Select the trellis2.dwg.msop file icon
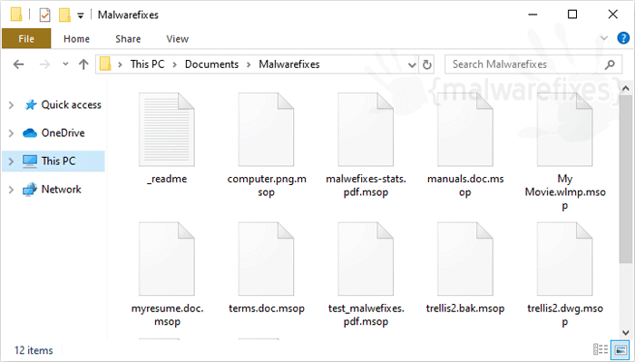The image size is (635, 362). click(565, 259)
